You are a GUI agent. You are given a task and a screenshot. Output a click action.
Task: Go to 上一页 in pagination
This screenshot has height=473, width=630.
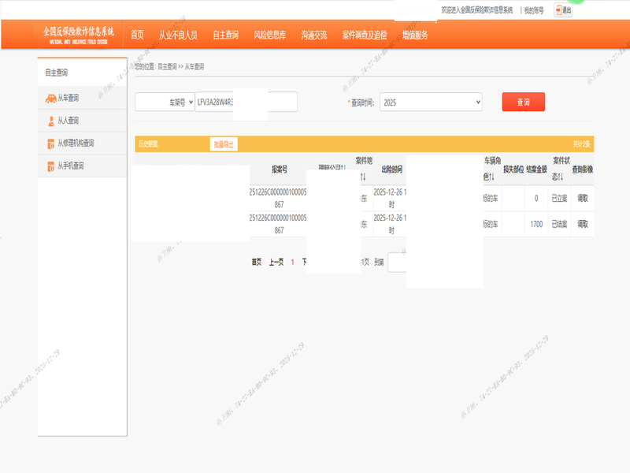(276, 262)
